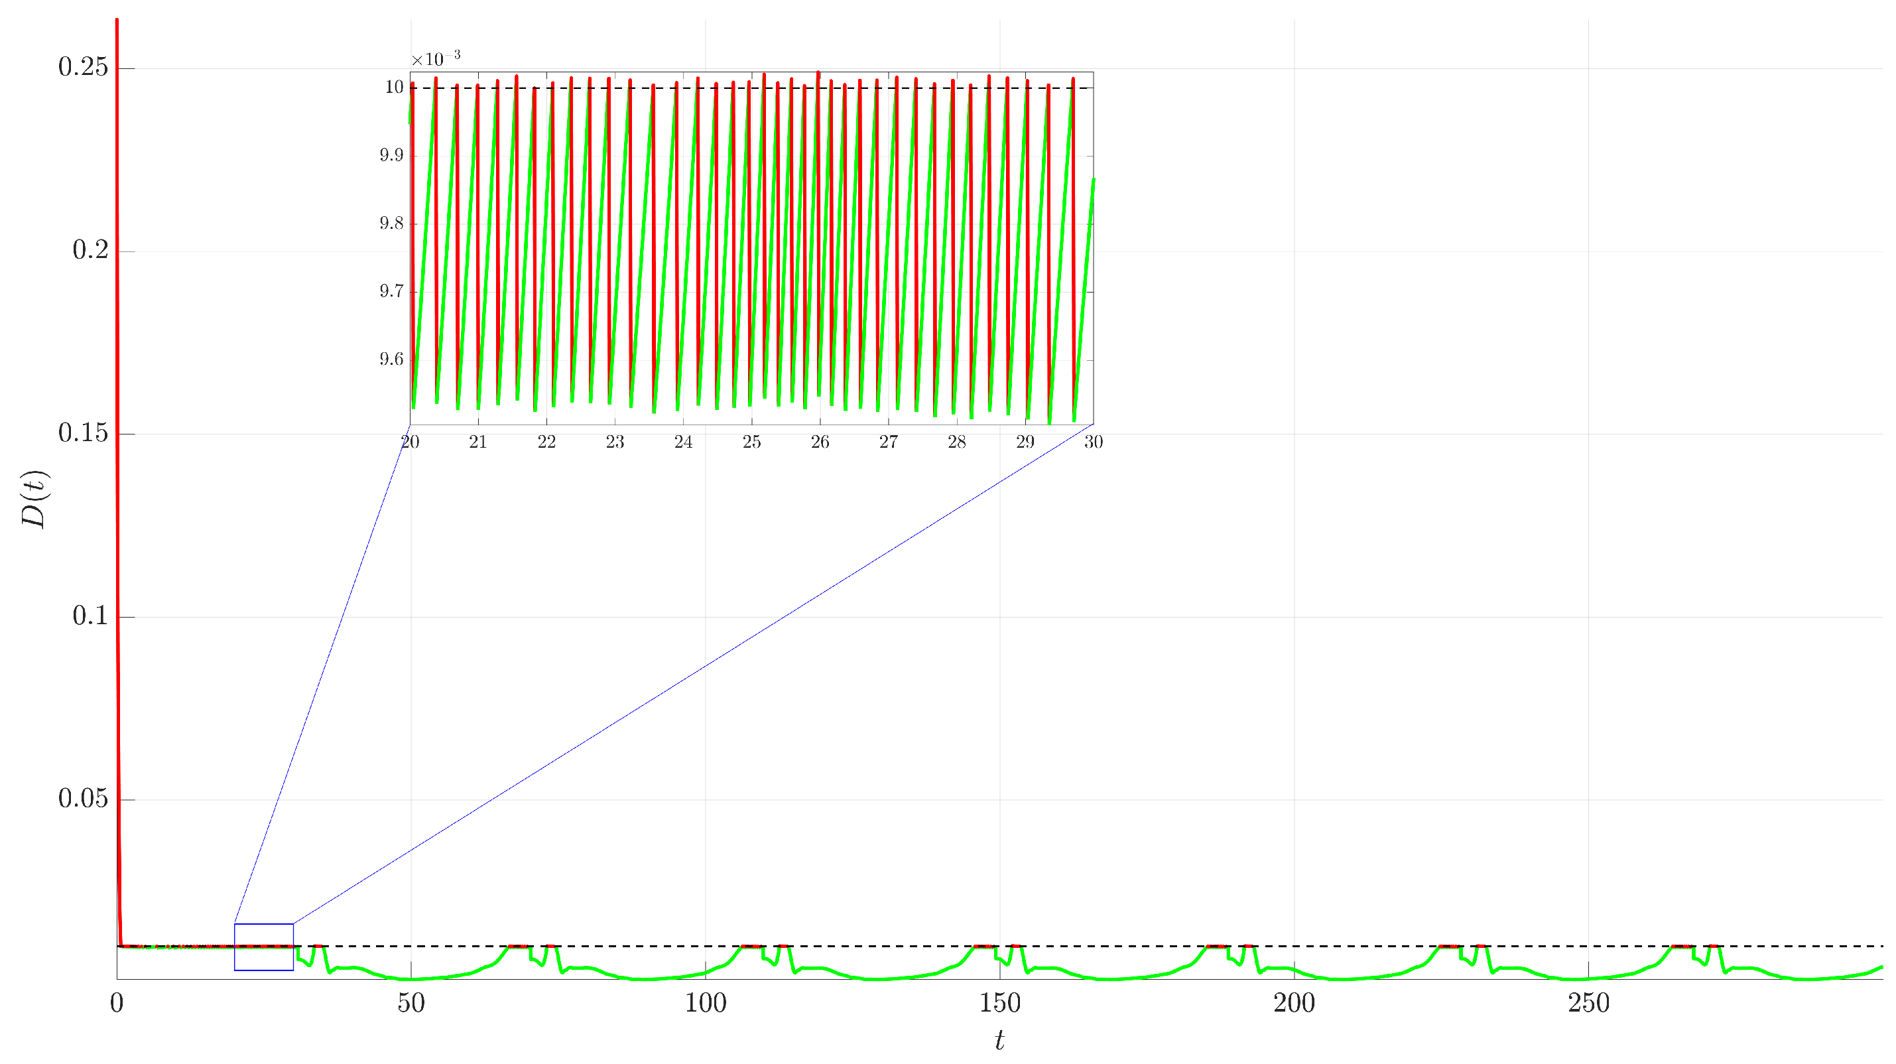1896x1064 pixels.
Task: Click the 250 x-axis tick label
Action: pos(1588,1003)
